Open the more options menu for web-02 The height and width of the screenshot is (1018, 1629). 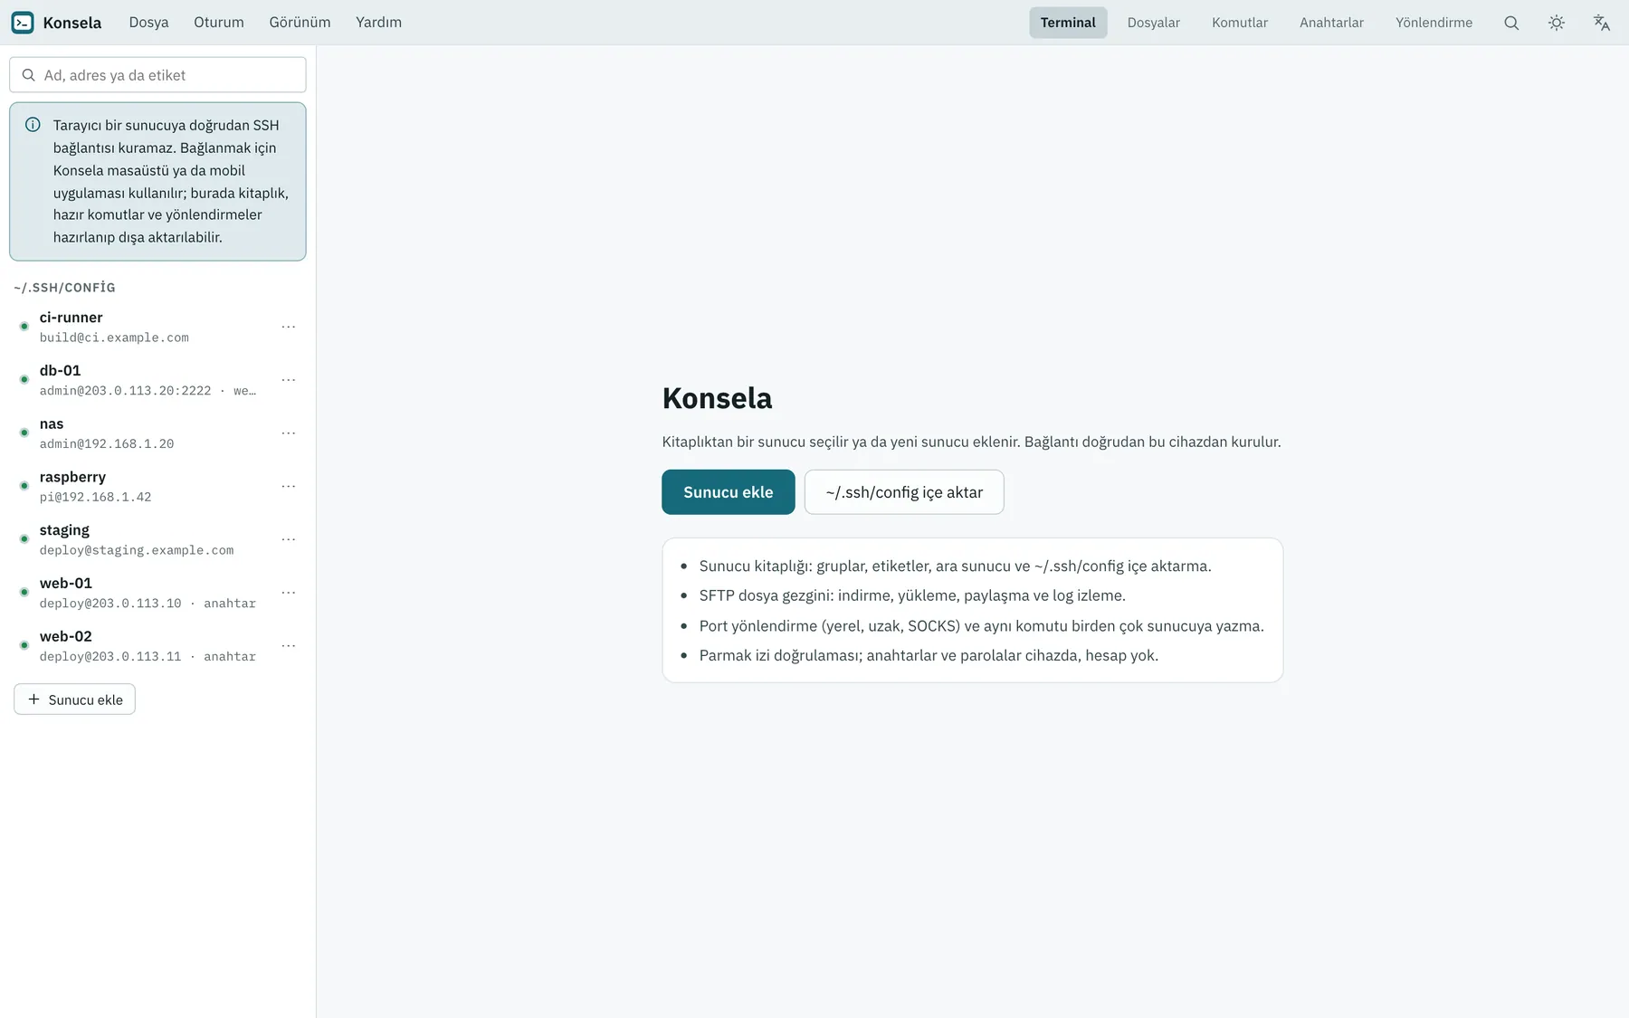(289, 646)
